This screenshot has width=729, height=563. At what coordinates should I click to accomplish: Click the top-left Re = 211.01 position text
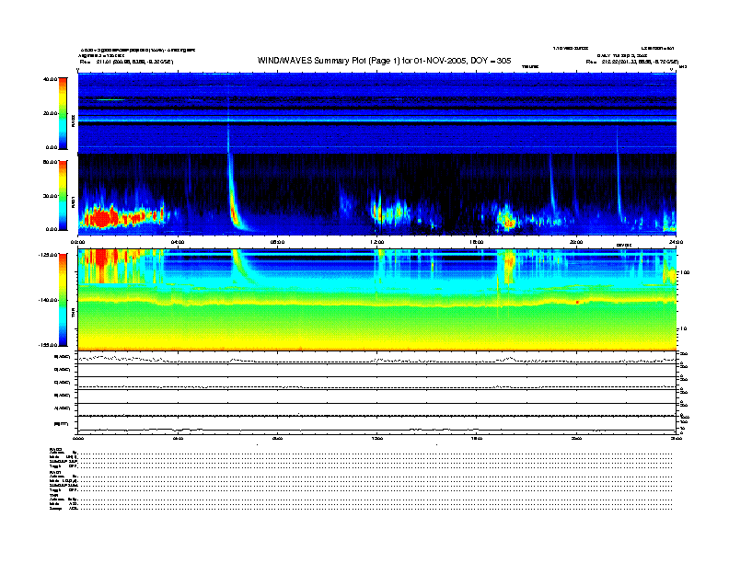126,62
